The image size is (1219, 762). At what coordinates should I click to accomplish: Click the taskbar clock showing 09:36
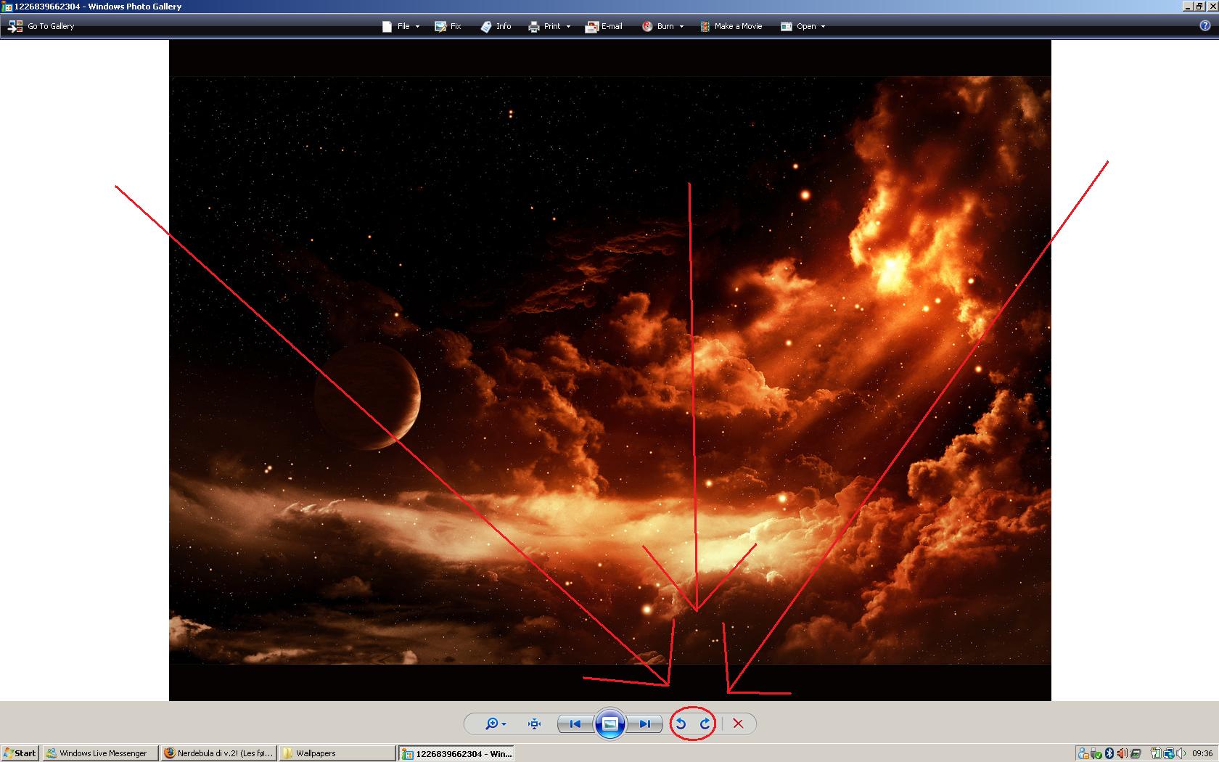click(x=1202, y=753)
